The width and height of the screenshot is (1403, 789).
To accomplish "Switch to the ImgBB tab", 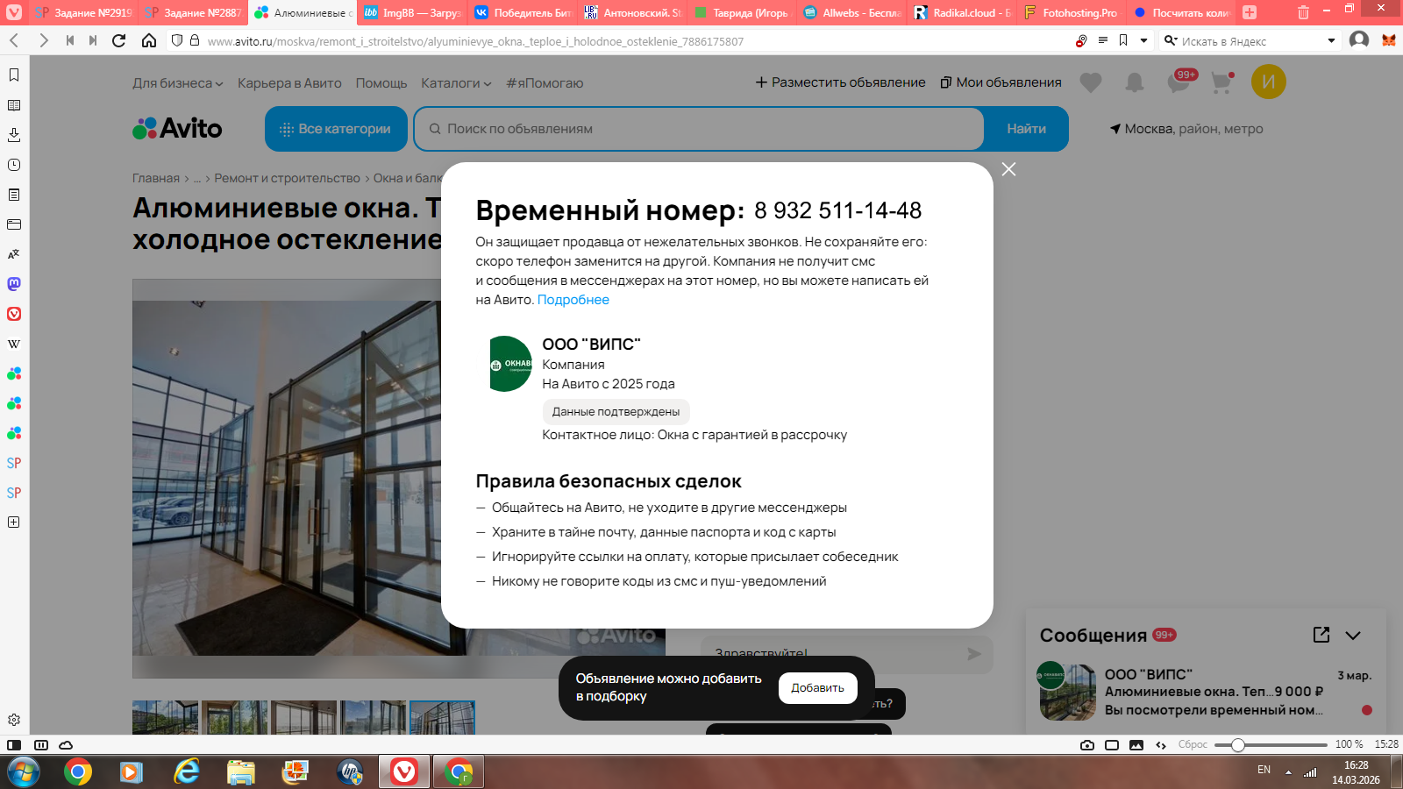I will tap(411, 12).
